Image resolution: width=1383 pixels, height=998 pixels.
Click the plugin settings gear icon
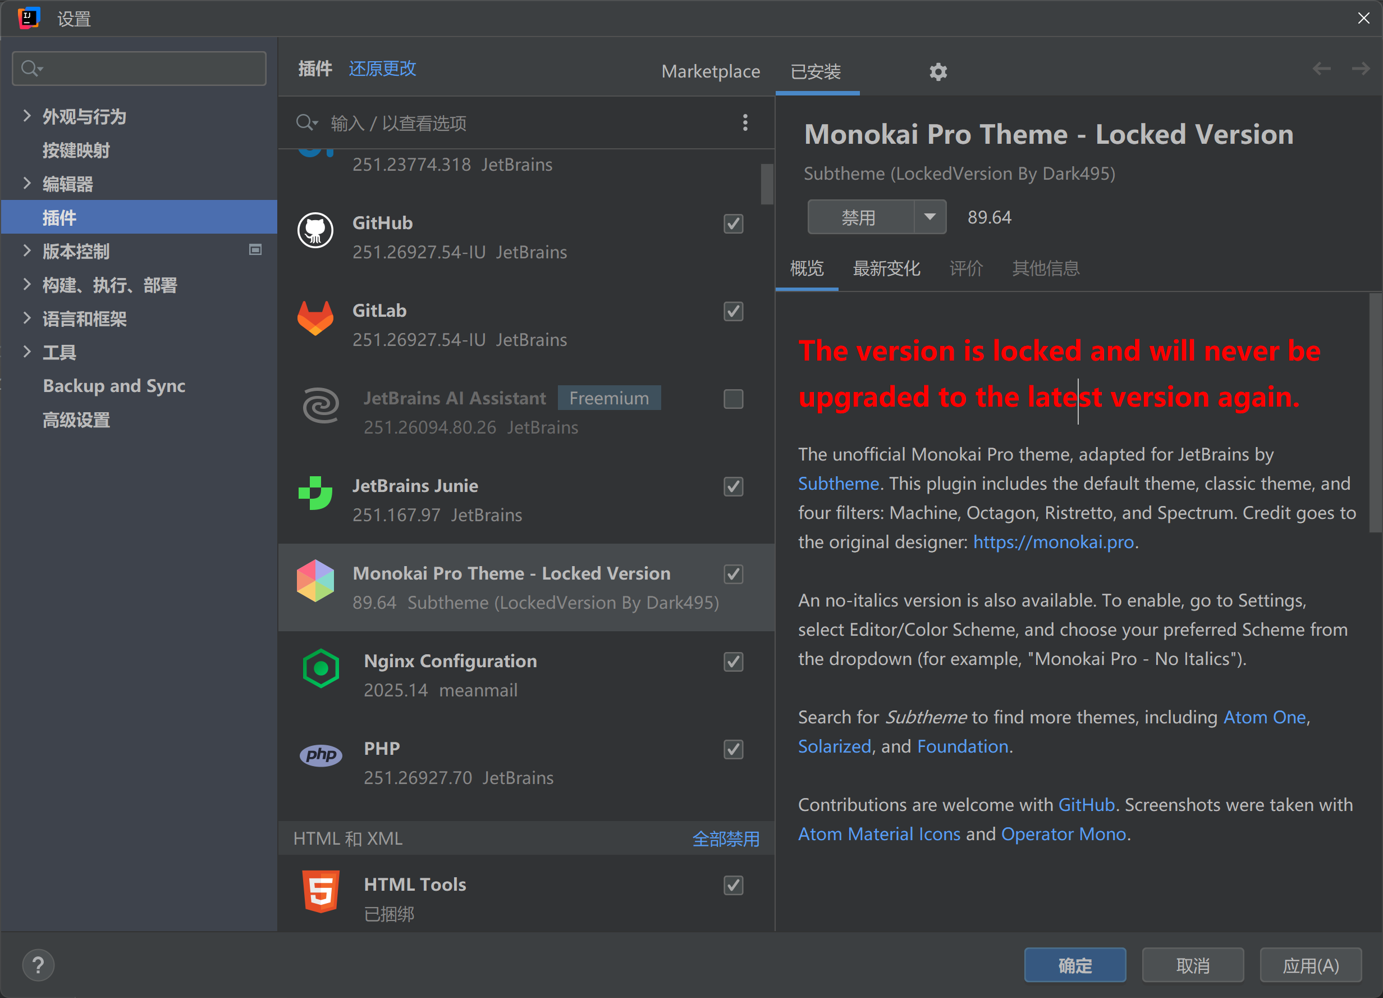click(x=938, y=72)
